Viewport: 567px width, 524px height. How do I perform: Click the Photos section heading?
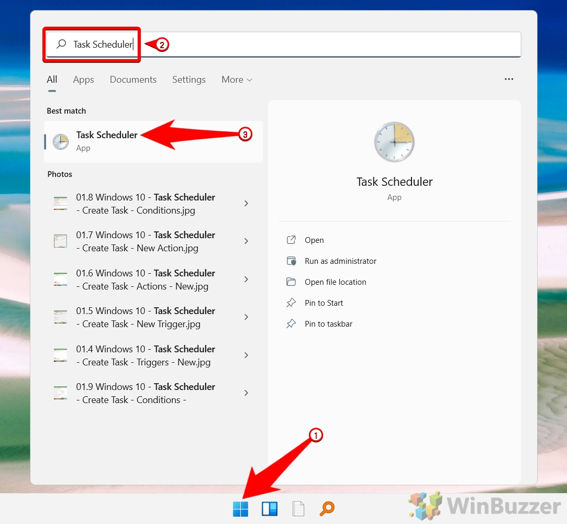pos(60,174)
